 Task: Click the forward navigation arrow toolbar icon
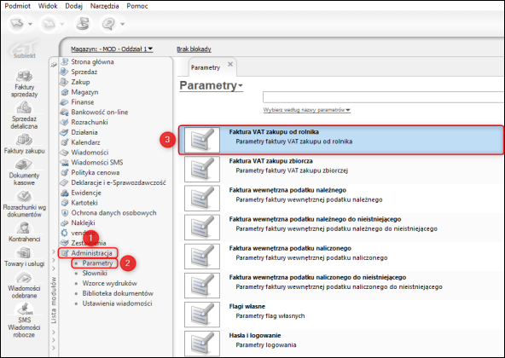point(49,24)
